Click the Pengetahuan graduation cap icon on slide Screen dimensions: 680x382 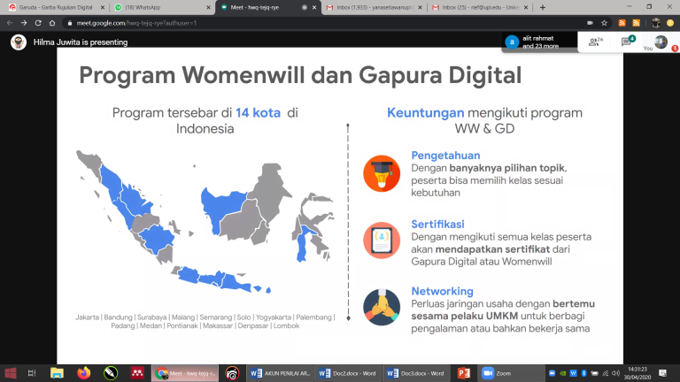pos(382,173)
